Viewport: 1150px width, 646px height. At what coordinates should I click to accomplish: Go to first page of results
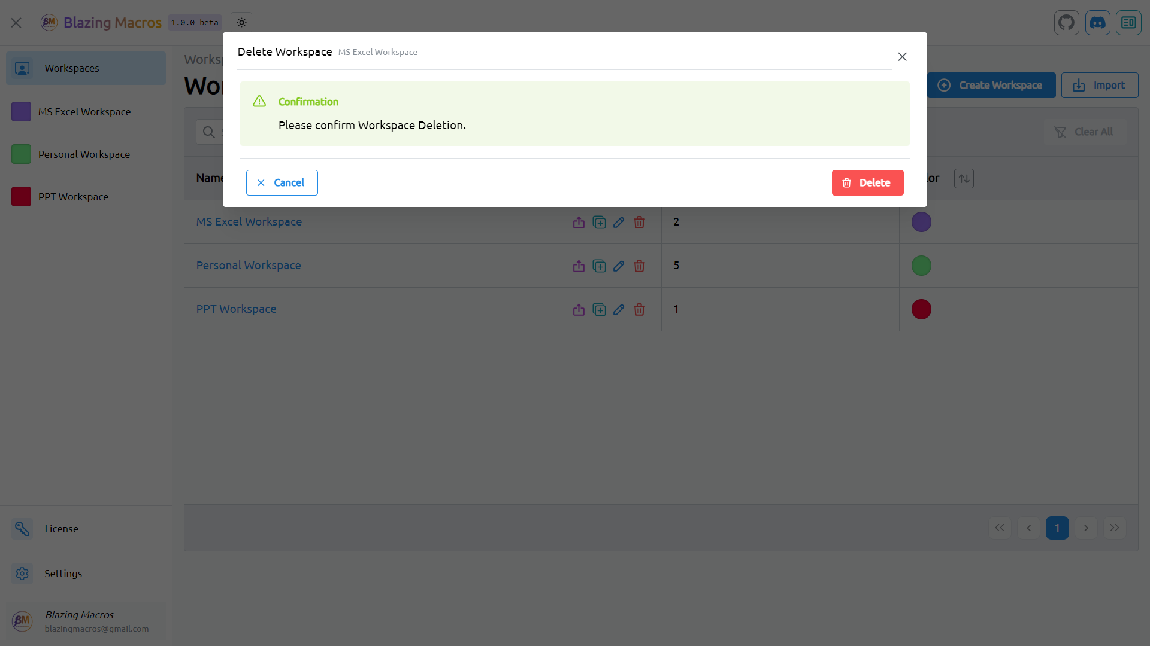click(1000, 528)
